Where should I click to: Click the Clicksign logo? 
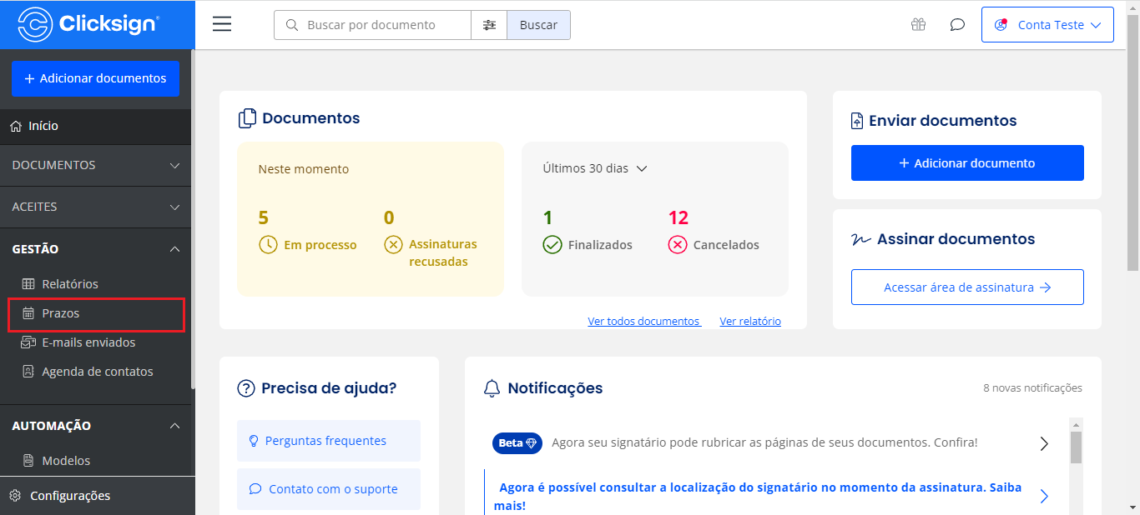pos(88,24)
